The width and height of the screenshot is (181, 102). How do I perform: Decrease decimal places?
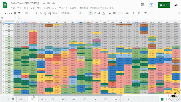tap(45, 13)
